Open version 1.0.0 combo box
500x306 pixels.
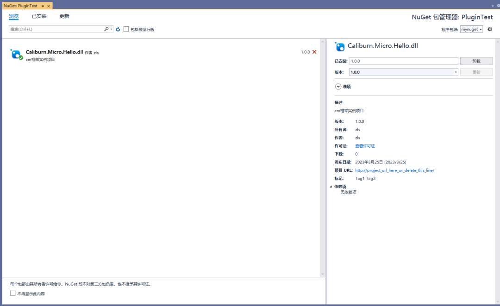(403, 72)
